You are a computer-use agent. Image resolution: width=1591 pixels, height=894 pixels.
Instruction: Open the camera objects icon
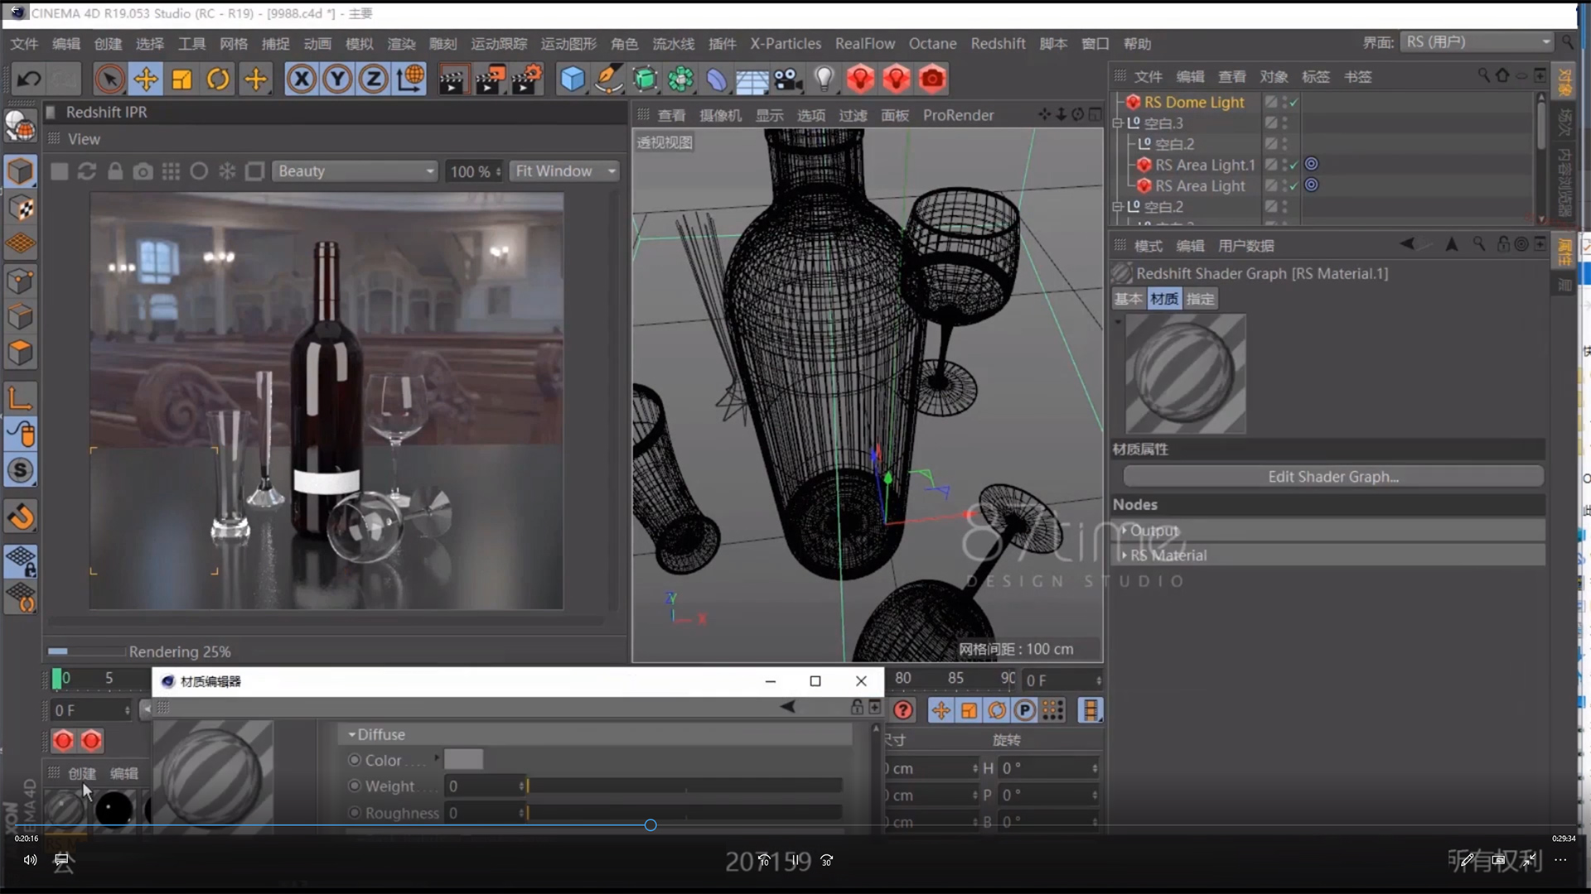787,79
